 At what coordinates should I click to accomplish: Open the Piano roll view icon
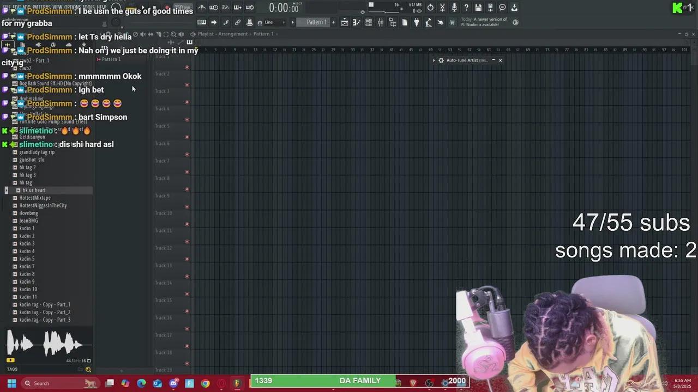357,22
